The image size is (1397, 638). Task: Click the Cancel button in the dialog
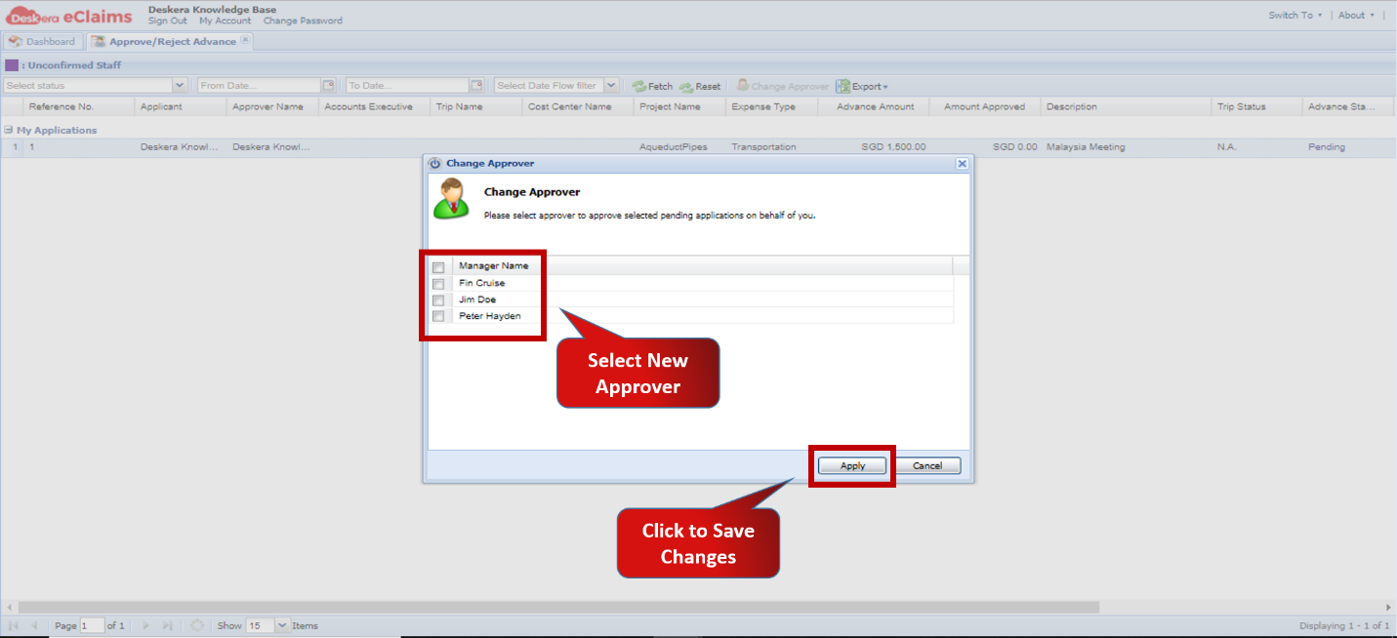928,465
